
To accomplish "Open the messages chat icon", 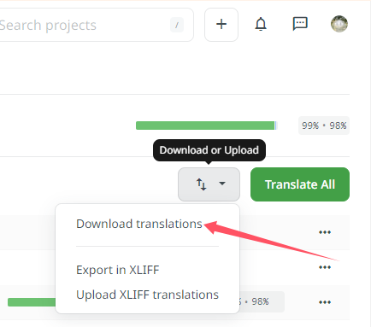I will [300, 24].
